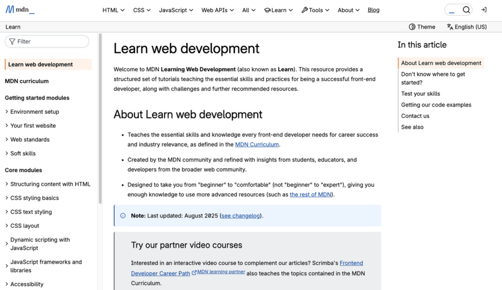Click the graduation cap icon next to Learn
The height and width of the screenshot is (290, 502).
click(267, 10)
